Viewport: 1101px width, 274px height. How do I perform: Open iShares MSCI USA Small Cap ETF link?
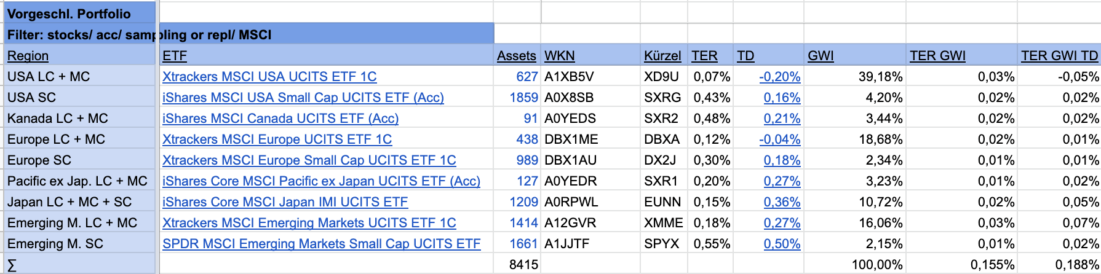point(303,98)
